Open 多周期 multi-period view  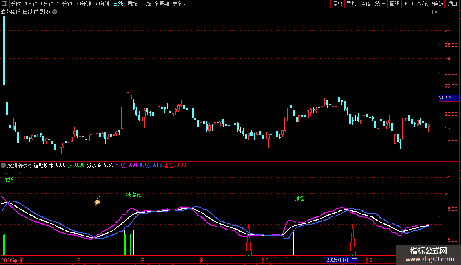pos(162,4)
